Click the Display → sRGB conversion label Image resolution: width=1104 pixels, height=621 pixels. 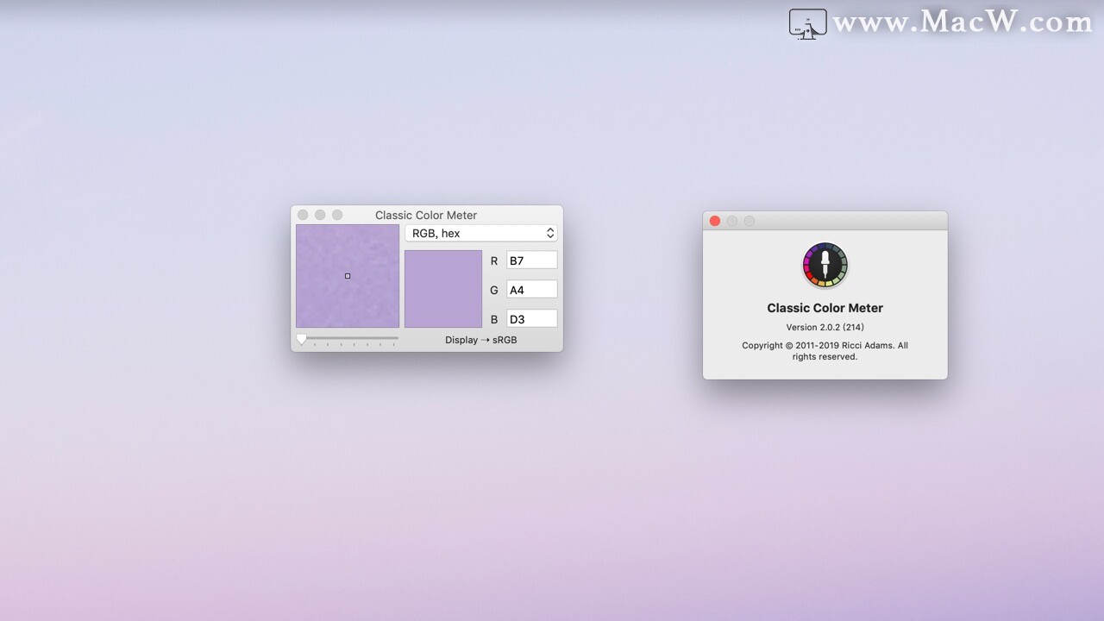(x=481, y=340)
